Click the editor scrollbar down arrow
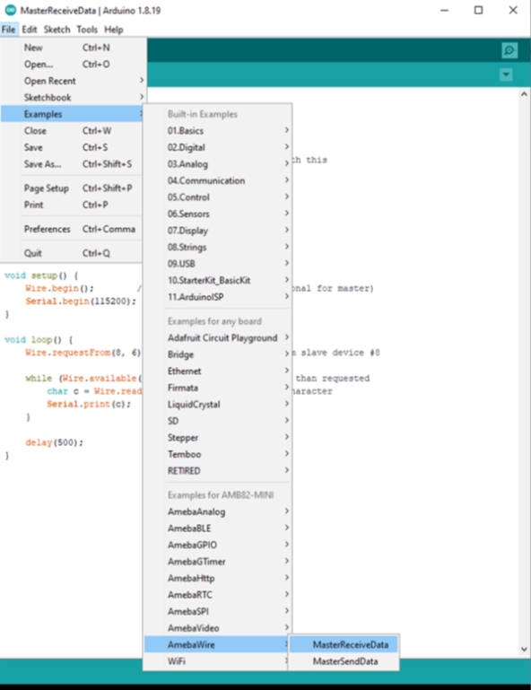Image resolution: width=531 pixels, height=690 pixels. (524, 649)
